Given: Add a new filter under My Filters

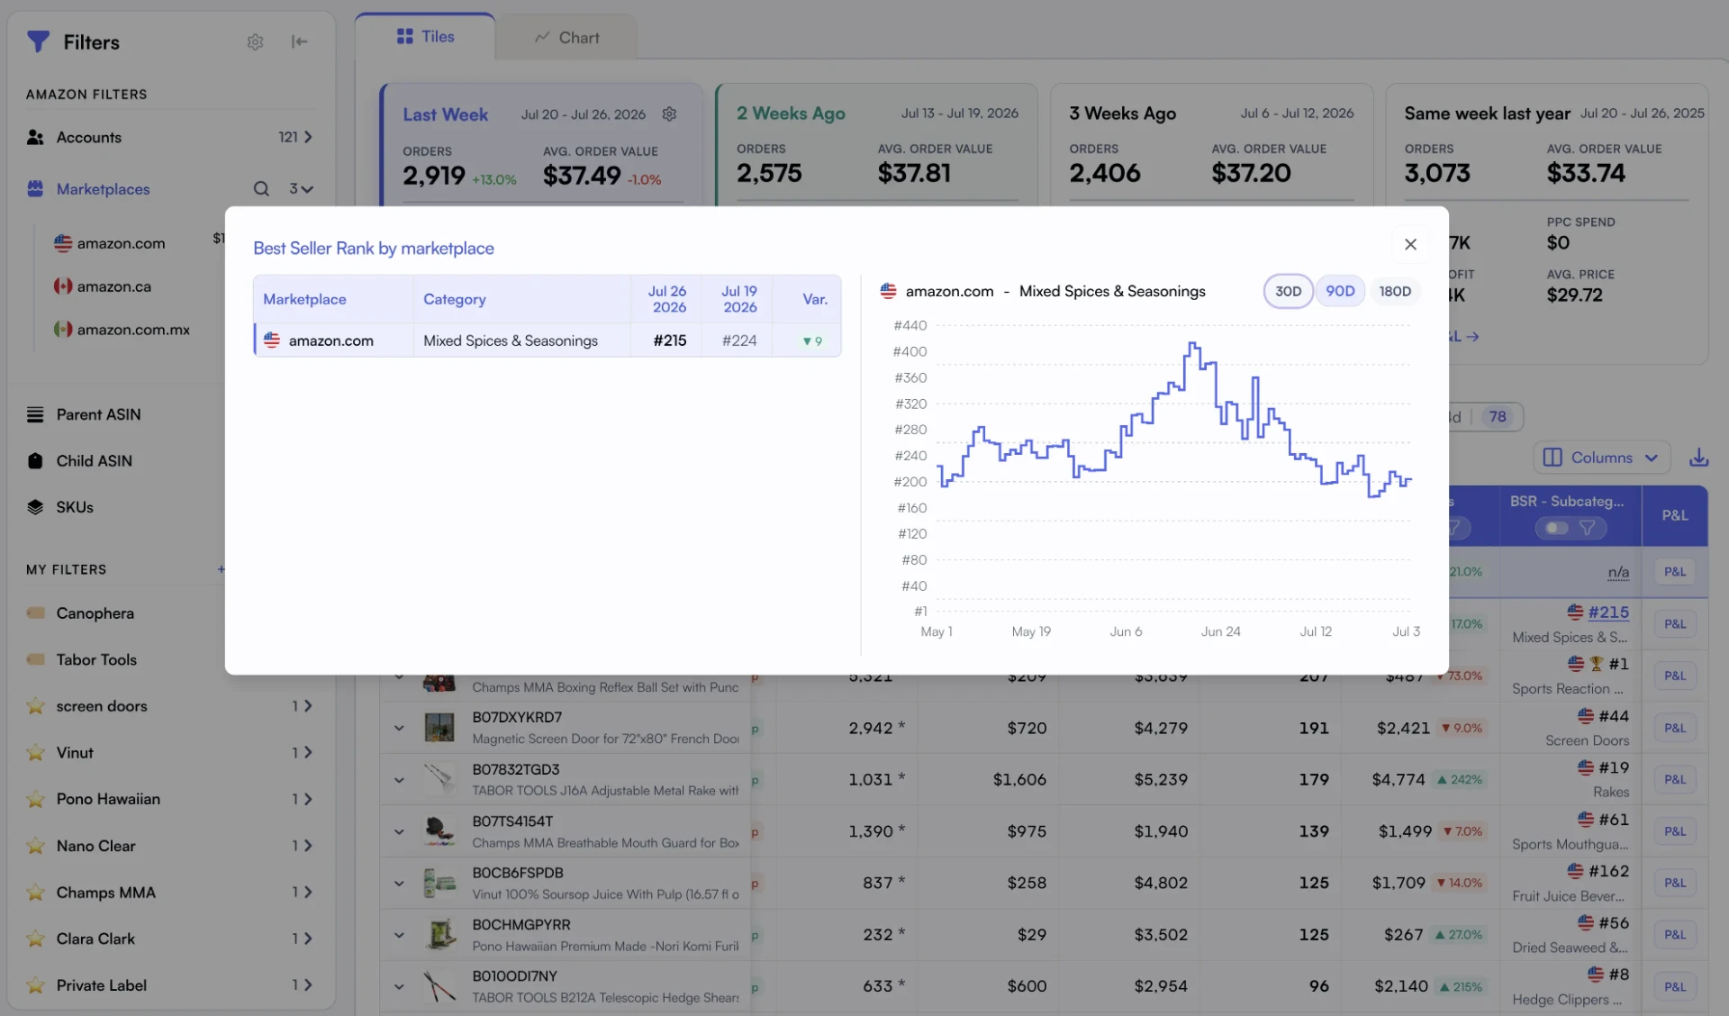Looking at the screenshot, I should (220, 569).
